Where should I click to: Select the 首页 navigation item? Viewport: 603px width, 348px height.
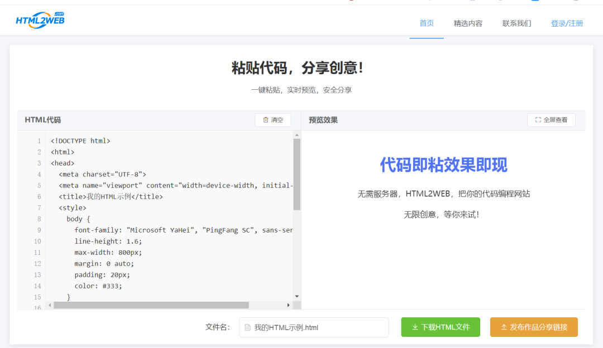tap(427, 23)
